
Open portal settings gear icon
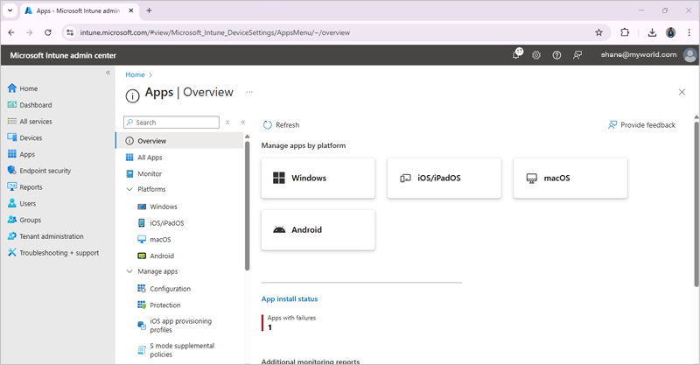[536, 55]
